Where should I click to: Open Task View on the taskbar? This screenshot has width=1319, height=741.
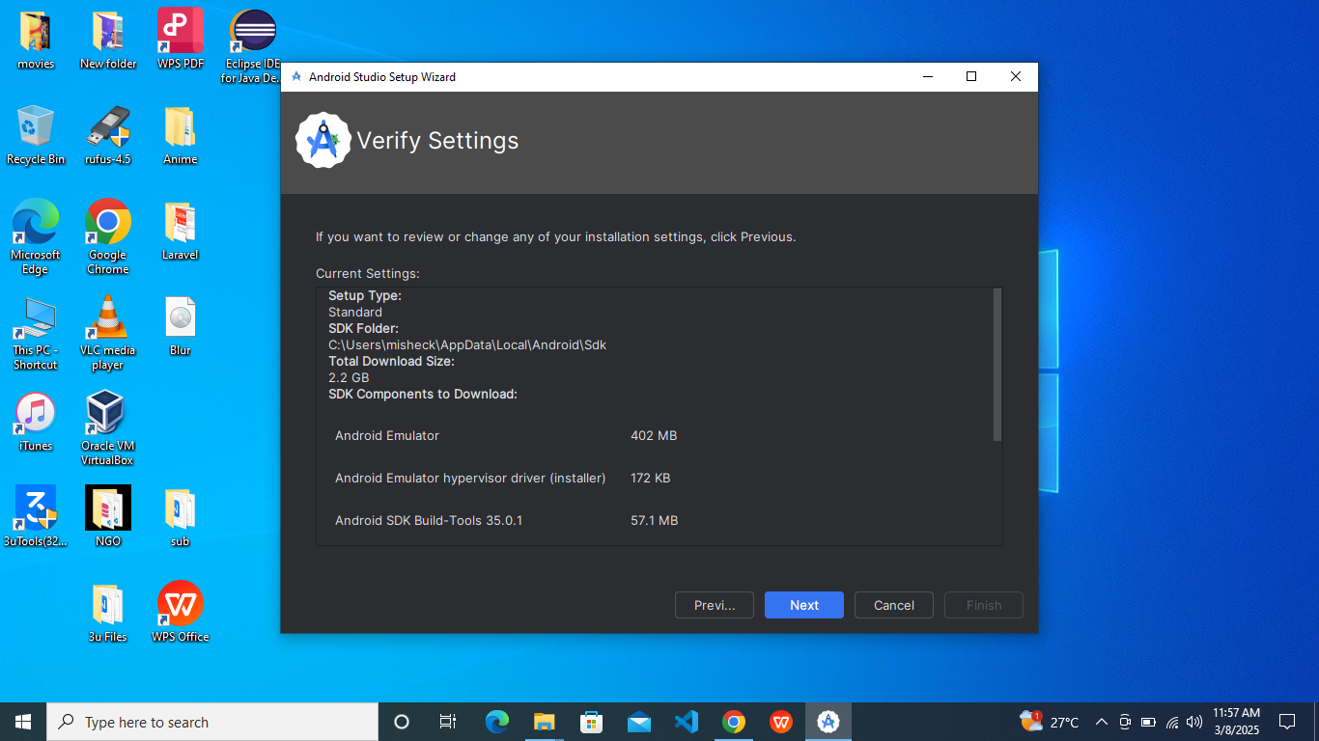coord(448,722)
